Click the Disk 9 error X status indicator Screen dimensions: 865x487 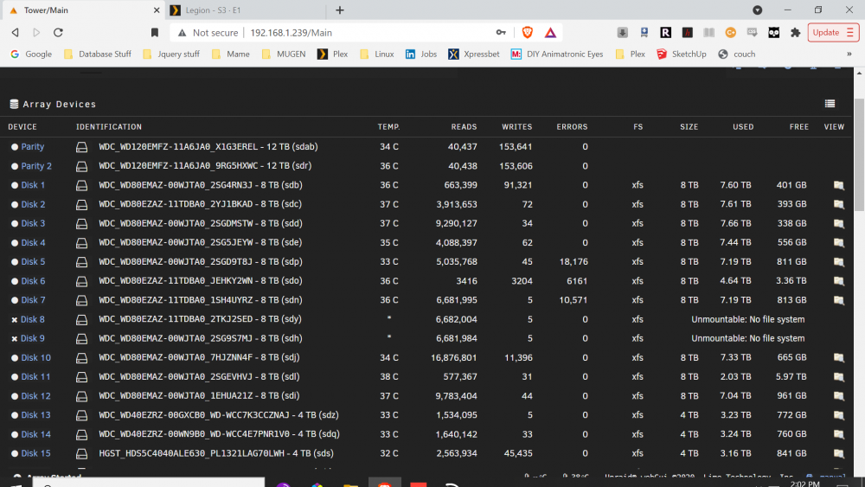[x=15, y=338]
